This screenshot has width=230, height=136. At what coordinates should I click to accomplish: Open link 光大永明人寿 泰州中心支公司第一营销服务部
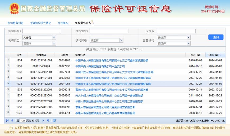109,95
